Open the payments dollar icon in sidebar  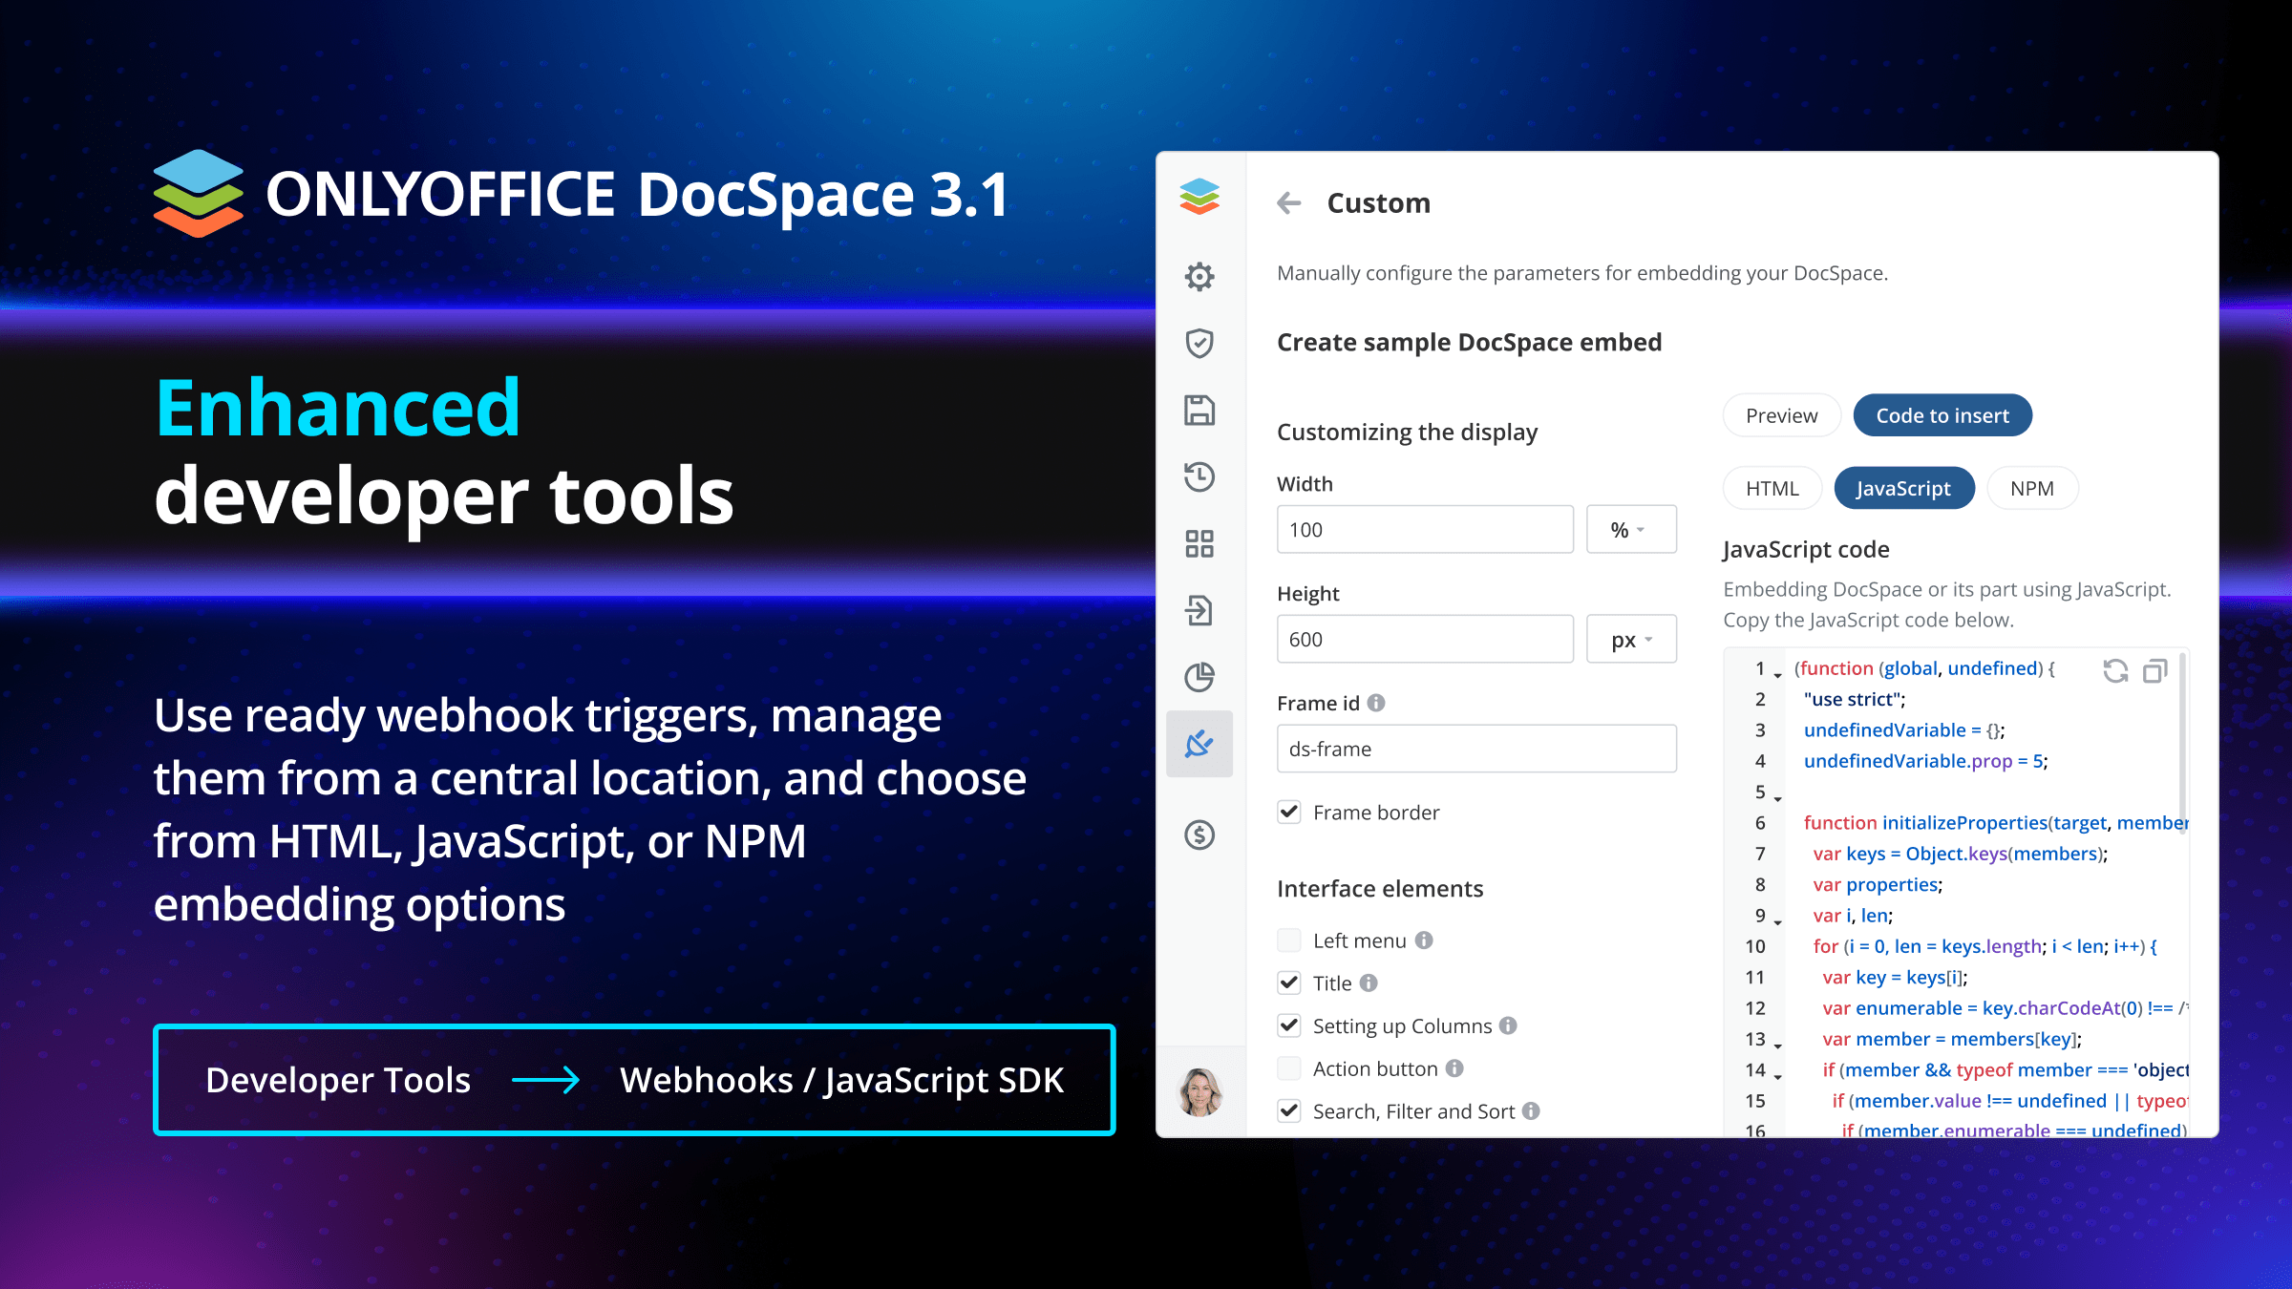[x=1199, y=835]
